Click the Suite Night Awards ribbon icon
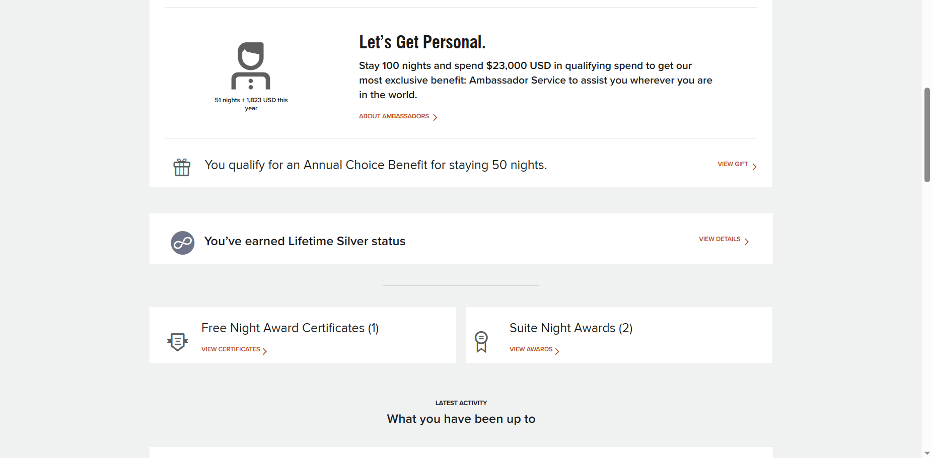This screenshot has width=932, height=458. pyautogui.click(x=481, y=342)
